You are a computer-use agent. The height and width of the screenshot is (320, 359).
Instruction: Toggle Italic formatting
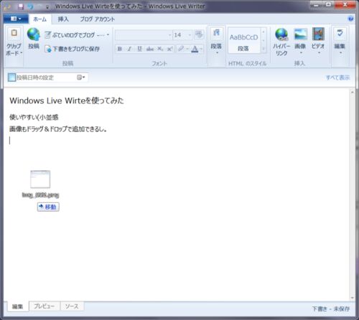pos(129,49)
